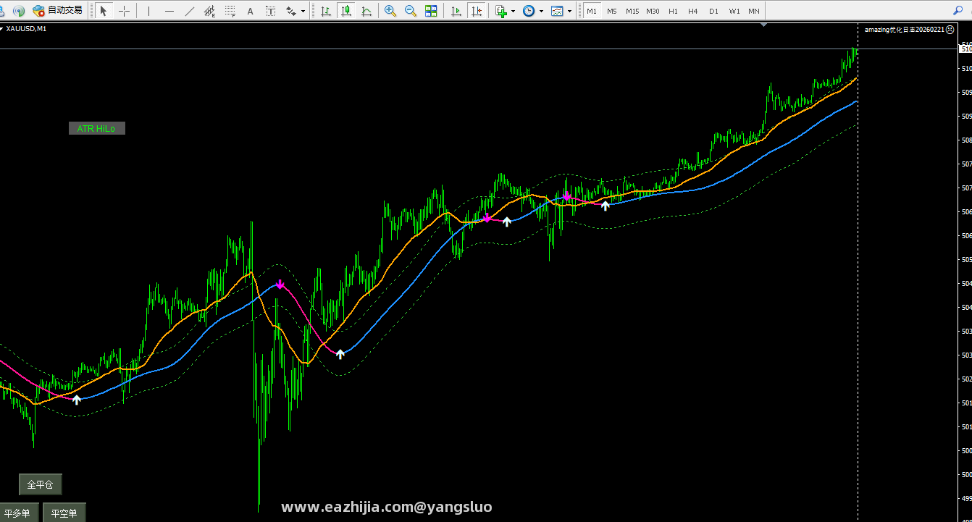This screenshot has width=972, height=522.
Task: Click the signals broadcast icon
Action: [x=19, y=11]
